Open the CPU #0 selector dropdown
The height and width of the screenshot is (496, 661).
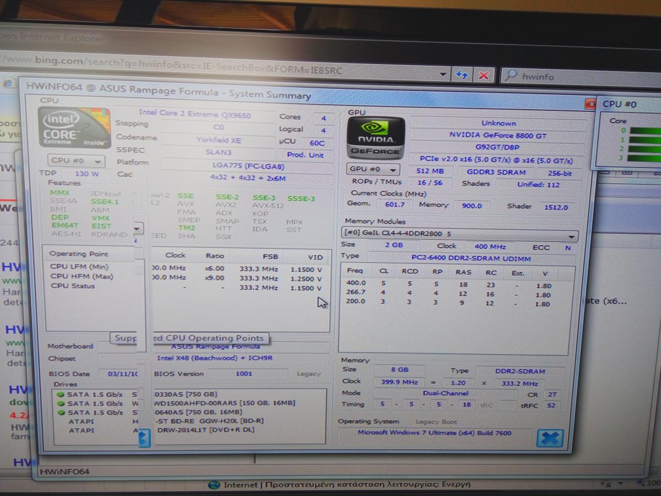[76, 161]
